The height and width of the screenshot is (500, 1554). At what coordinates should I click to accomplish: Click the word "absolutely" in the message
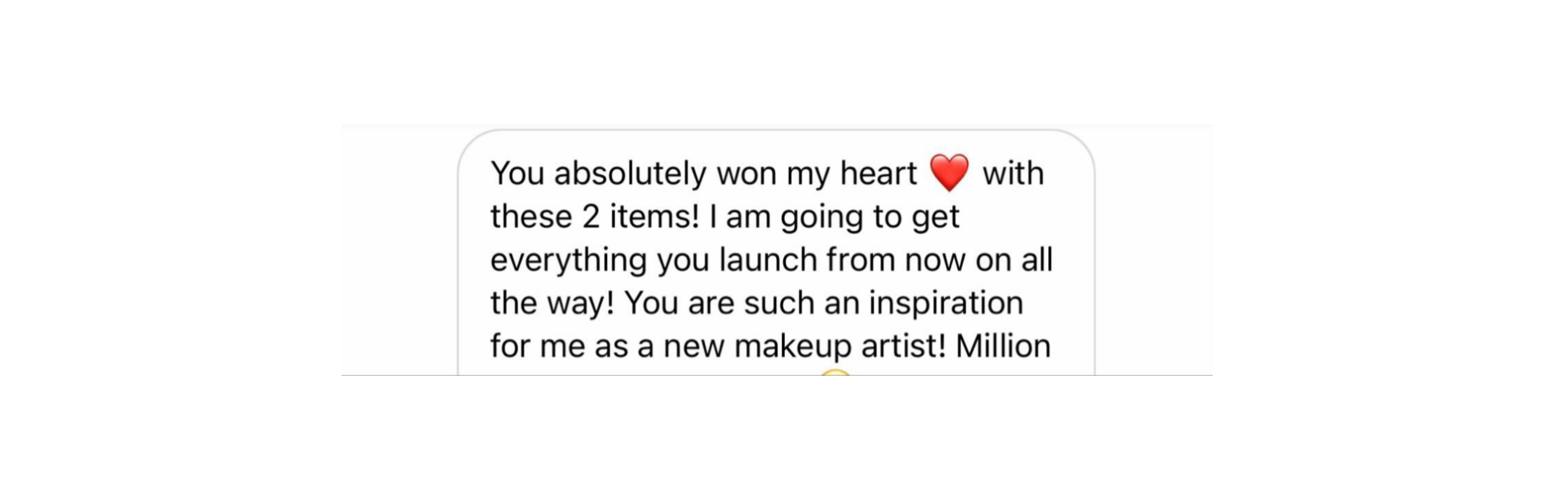click(x=630, y=174)
